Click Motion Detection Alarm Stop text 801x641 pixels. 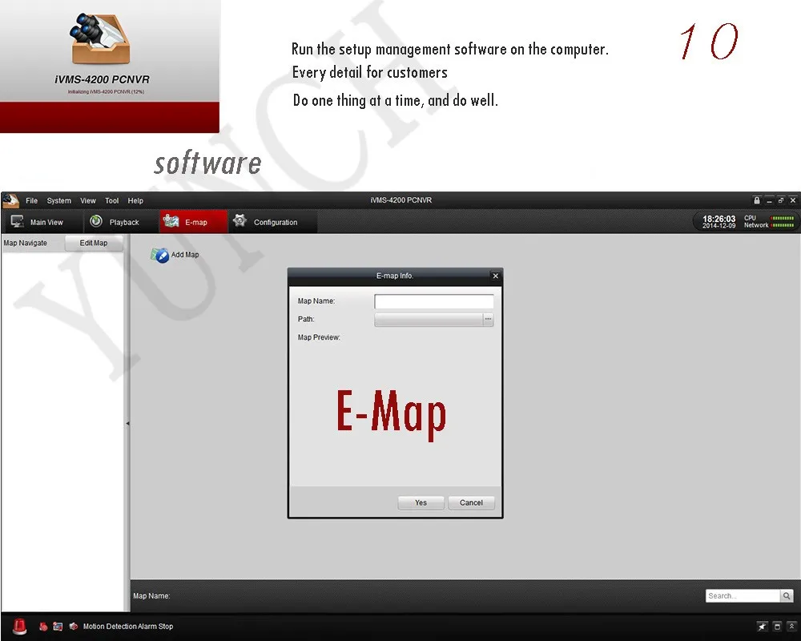pos(127,626)
